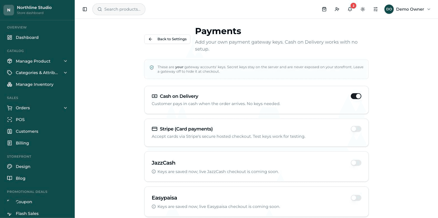Click the Stripe credit card icon

[x=154, y=129]
